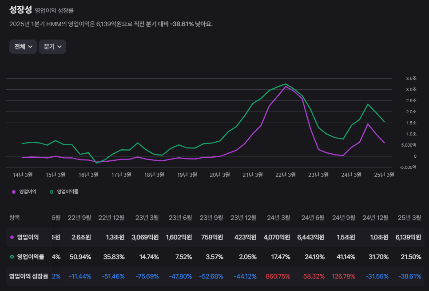Image resolution: width=429 pixels, height=291 pixels.
Task: Click the 7.52% margin cell
Action: pos(183,257)
